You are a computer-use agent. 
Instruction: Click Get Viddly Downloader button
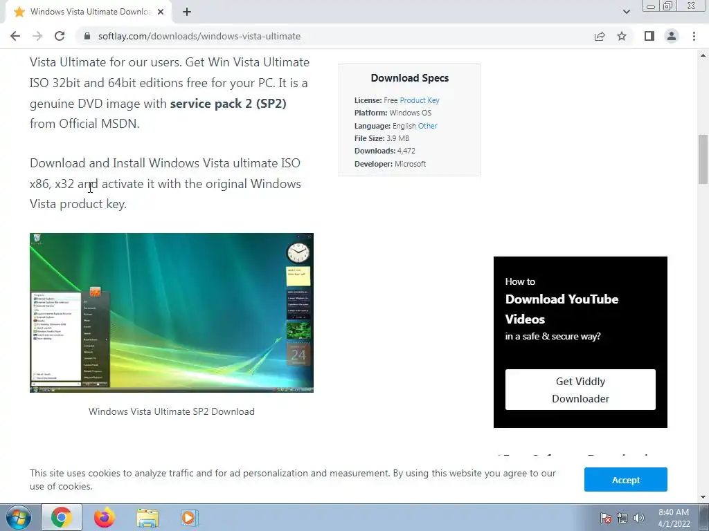[x=580, y=390]
